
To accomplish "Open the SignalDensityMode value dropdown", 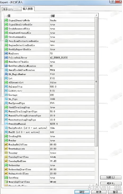I will (x=72, y=20).
